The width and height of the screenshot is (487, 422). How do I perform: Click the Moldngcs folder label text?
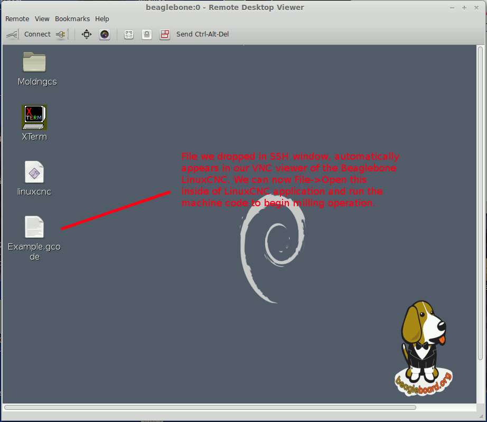(x=38, y=82)
